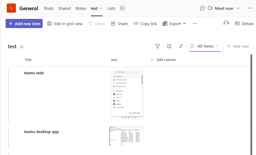Open the Notes tab
The height and width of the screenshot is (155, 256).
[81, 8]
